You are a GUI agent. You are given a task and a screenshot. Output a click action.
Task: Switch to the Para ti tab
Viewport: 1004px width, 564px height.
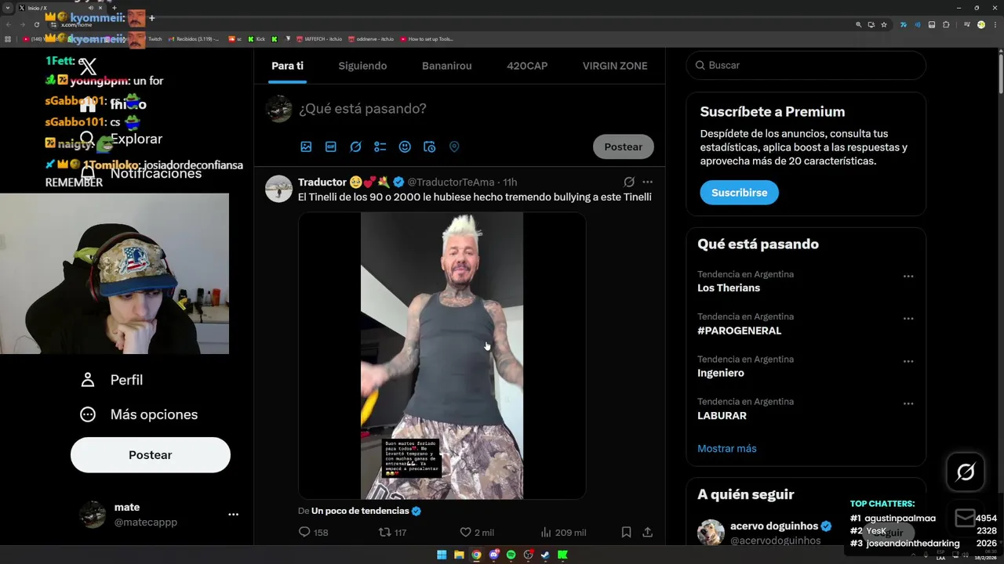287,66
